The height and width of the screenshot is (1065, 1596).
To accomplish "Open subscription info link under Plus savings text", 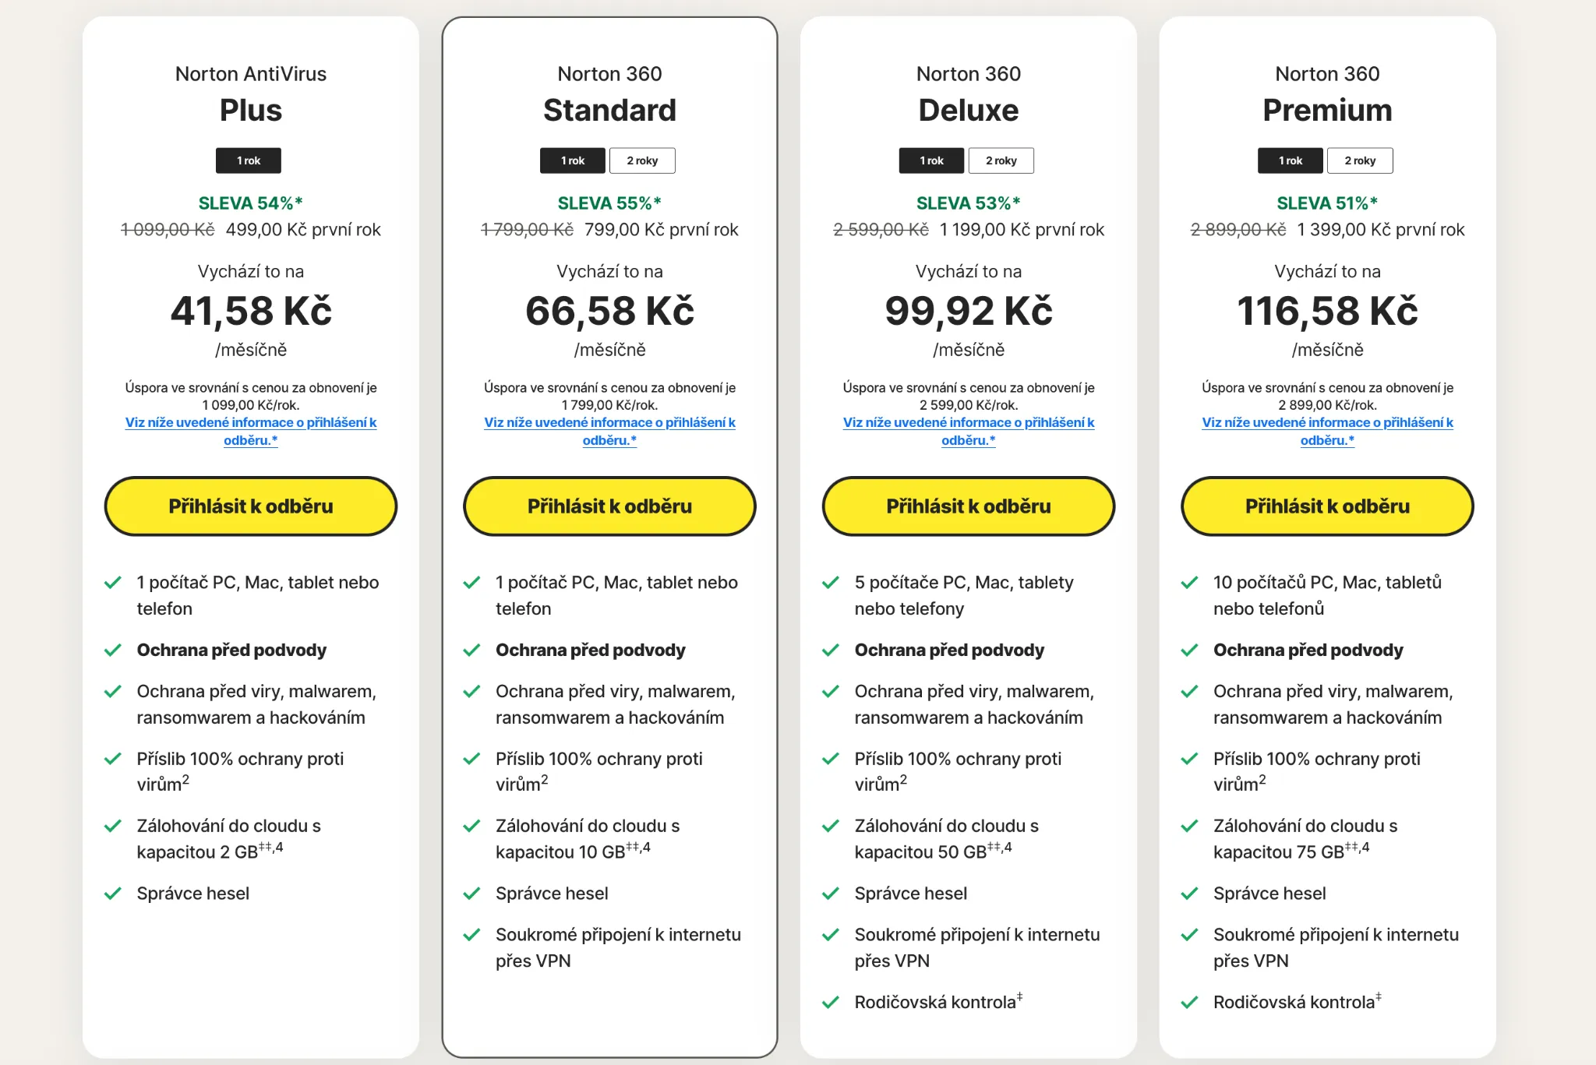I will pos(251,431).
